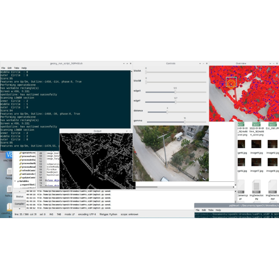Click the edgeX slider handle
Viewport: 279px width, 279px height.
[175, 92]
